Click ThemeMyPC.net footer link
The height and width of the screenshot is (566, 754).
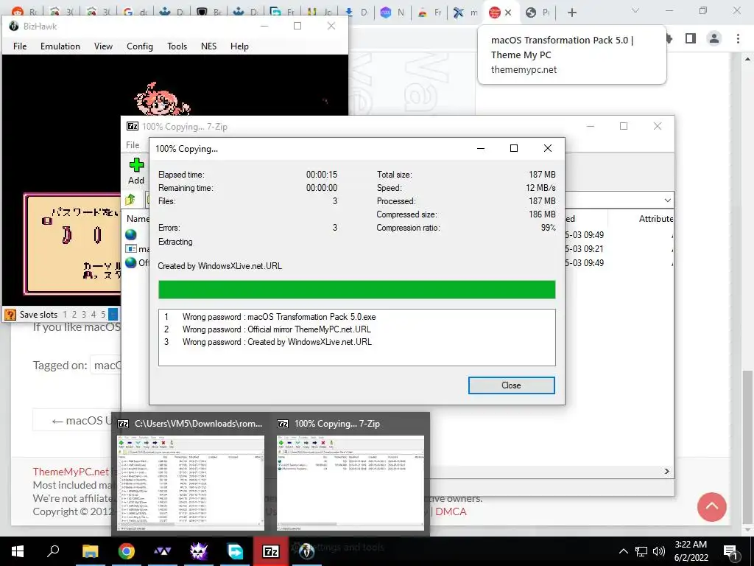[71, 471]
